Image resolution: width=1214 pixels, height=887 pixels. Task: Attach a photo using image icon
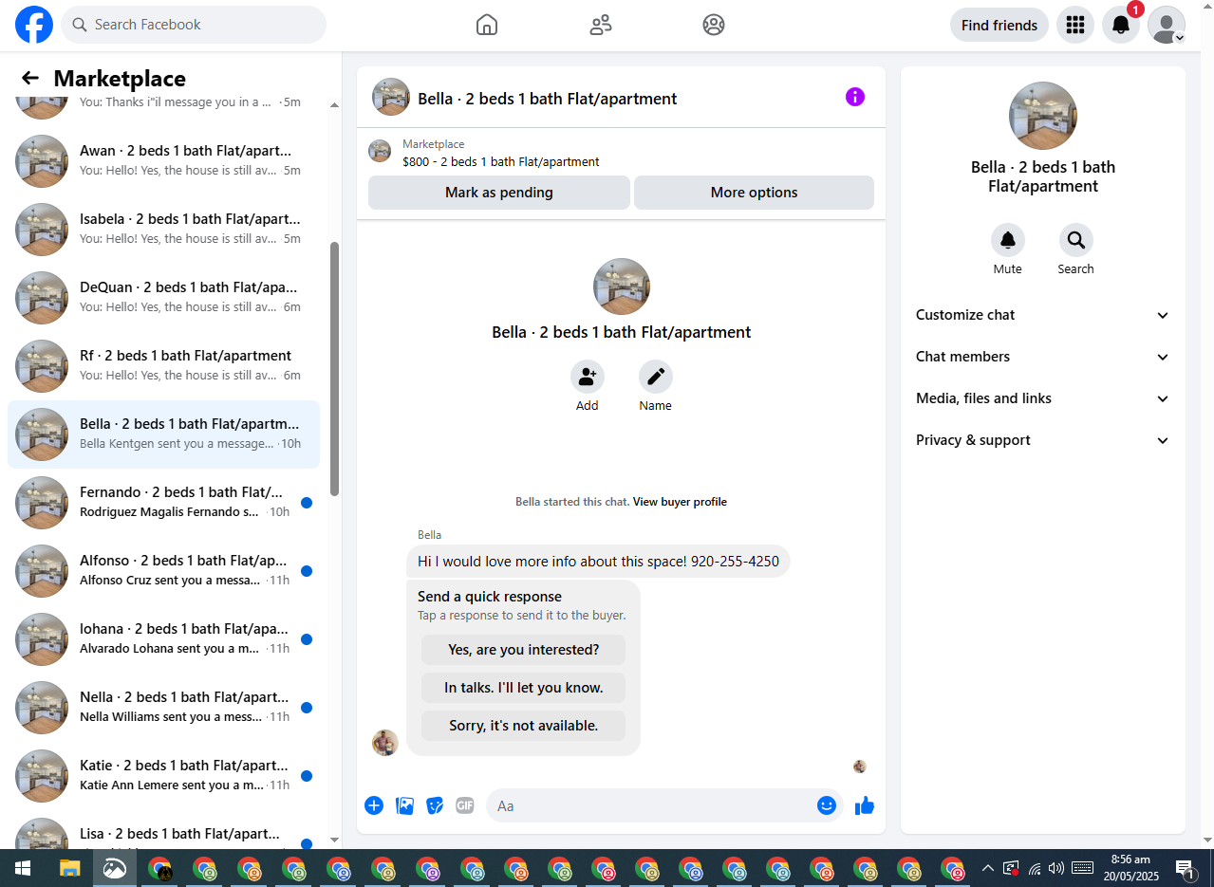405,805
